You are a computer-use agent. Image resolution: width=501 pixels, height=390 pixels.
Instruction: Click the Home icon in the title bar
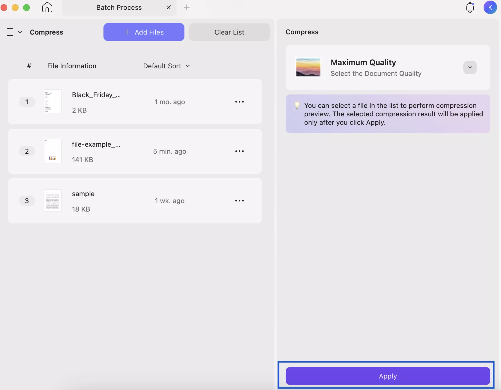tap(47, 8)
